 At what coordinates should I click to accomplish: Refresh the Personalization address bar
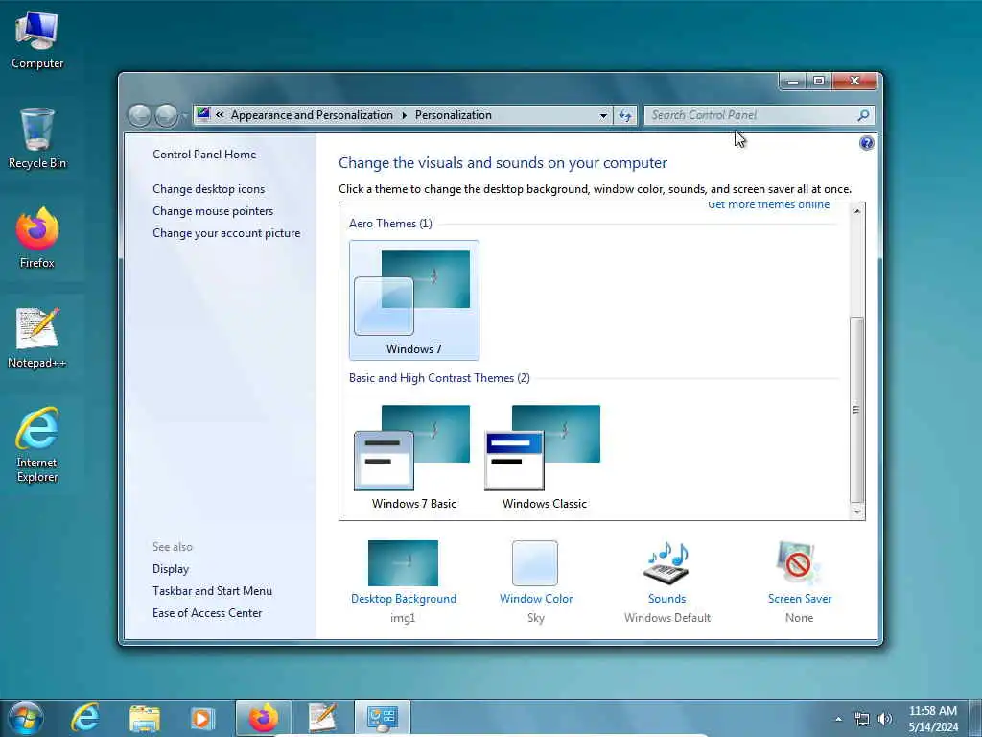[625, 115]
